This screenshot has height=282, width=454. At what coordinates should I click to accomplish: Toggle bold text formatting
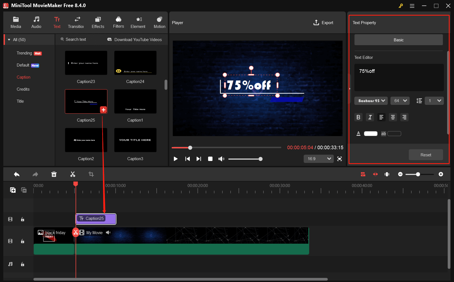[358, 117]
